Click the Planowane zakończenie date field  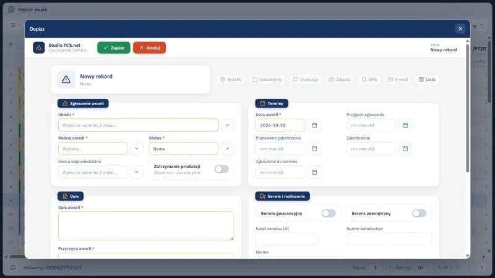click(x=280, y=149)
